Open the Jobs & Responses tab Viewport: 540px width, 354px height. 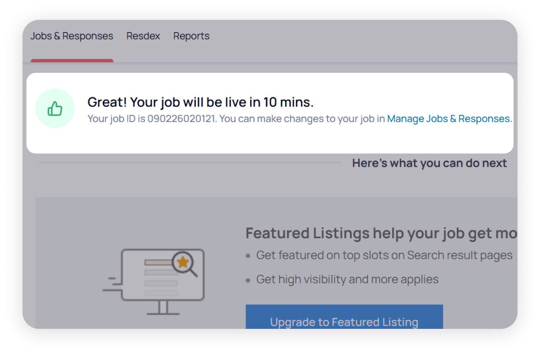pos(72,36)
